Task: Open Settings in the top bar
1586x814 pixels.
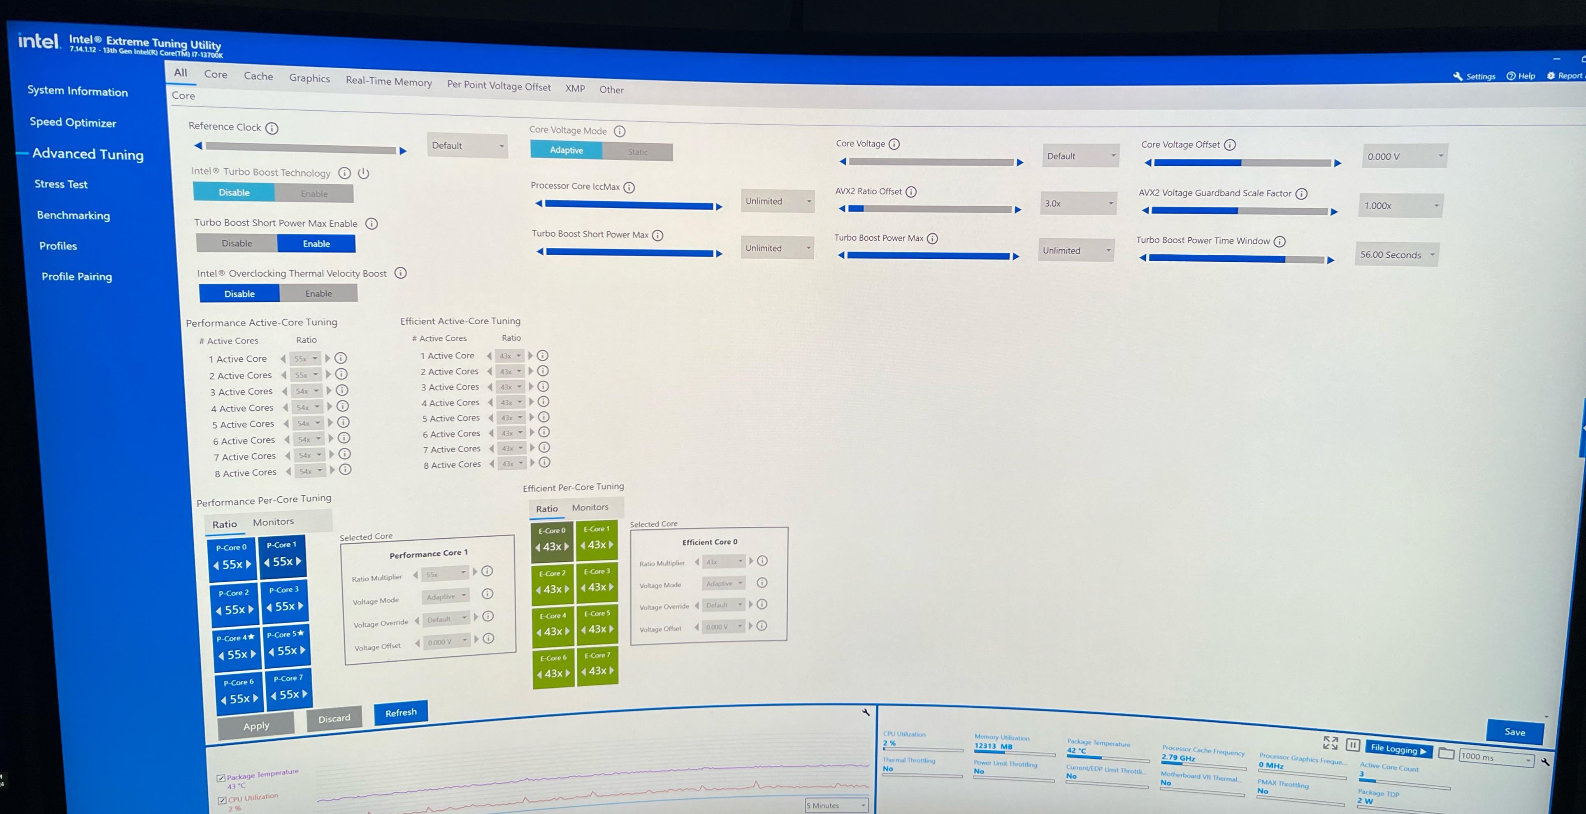Action: point(1474,77)
